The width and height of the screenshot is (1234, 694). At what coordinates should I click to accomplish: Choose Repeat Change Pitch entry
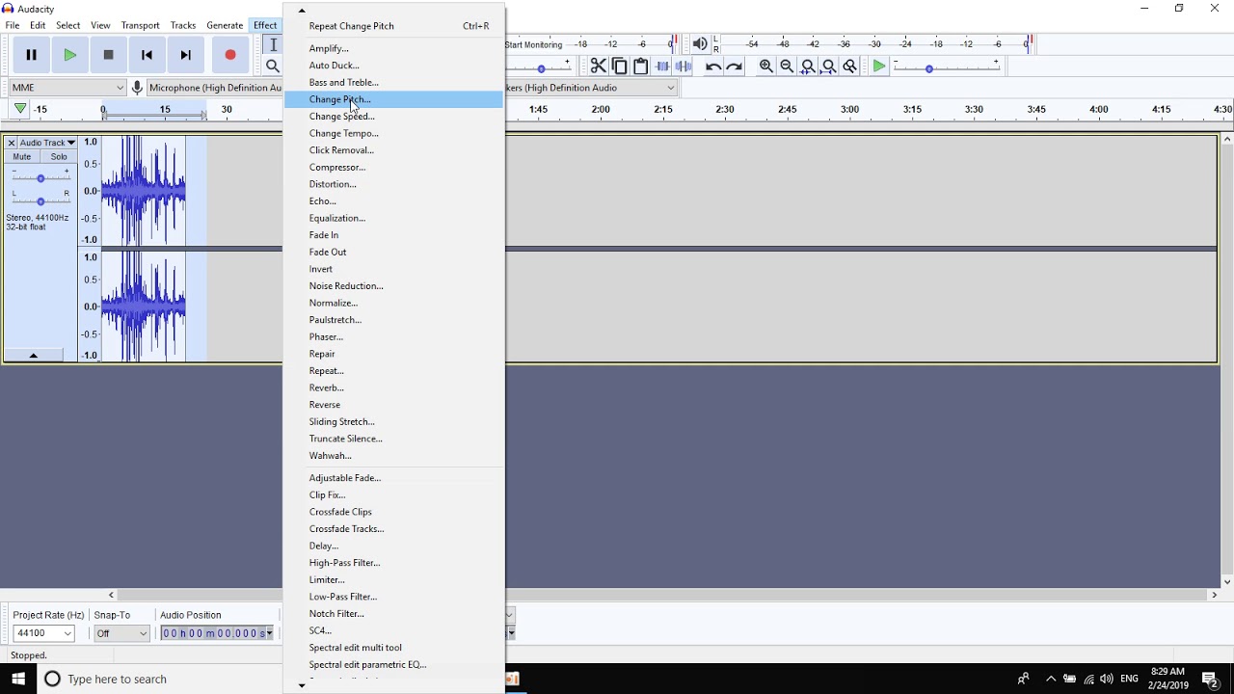pyautogui.click(x=393, y=26)
